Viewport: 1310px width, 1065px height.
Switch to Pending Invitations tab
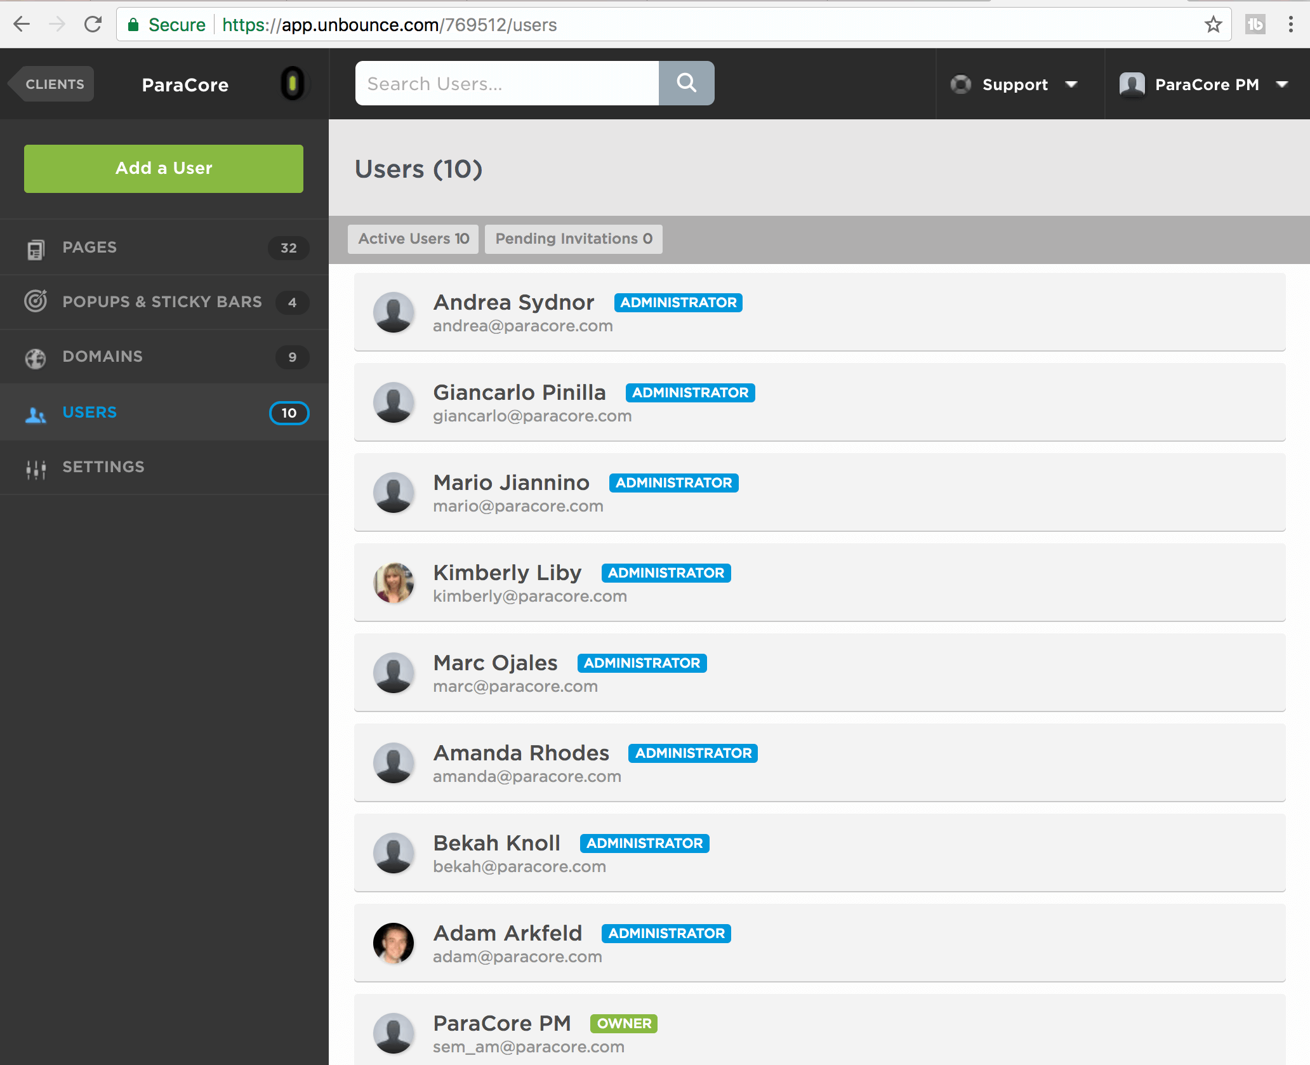click(x=574, y=239)
